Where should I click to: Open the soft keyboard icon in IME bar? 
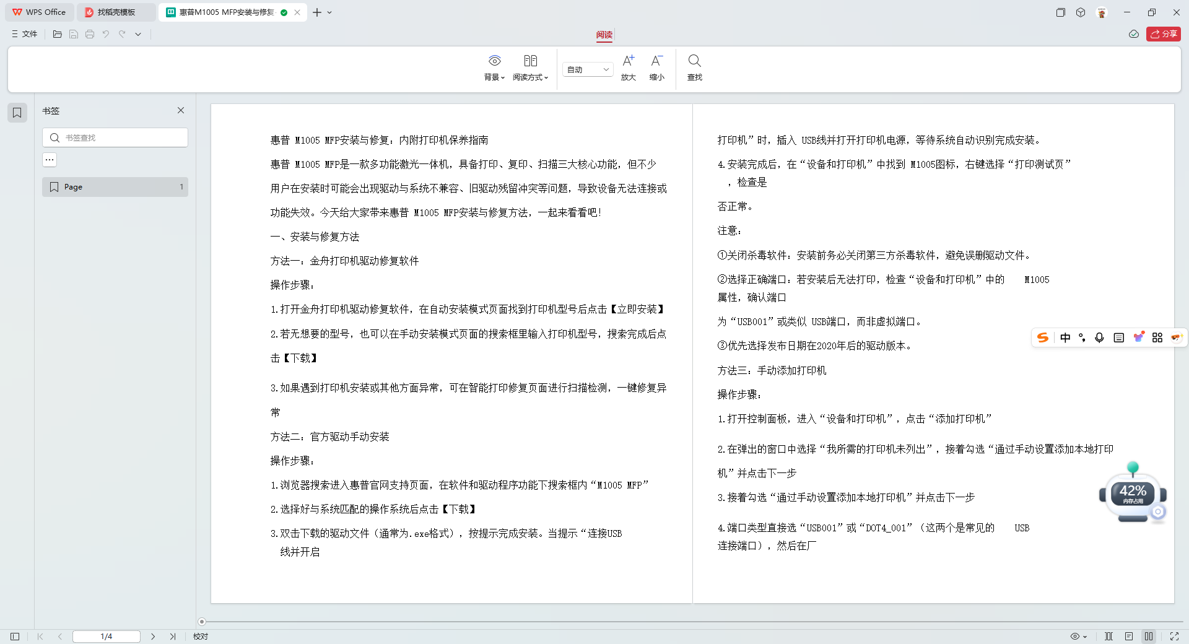[1118, 337]
